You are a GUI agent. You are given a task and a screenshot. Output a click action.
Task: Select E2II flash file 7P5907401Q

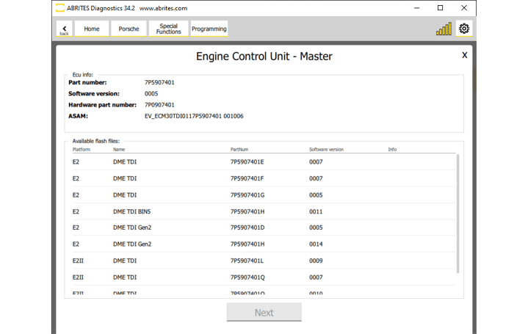pos(247,277)
